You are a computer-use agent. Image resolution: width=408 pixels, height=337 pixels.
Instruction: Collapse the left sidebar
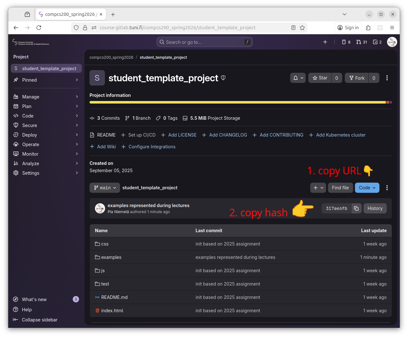[39, 320]
